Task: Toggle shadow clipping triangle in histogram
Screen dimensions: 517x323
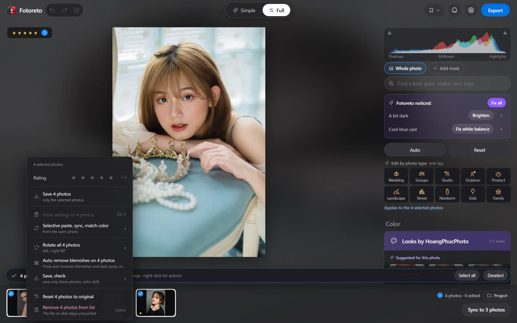Action: pyautogui.click(x=389, y=33)
